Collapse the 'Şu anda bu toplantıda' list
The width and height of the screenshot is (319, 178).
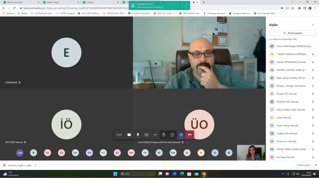pos(267,39)
